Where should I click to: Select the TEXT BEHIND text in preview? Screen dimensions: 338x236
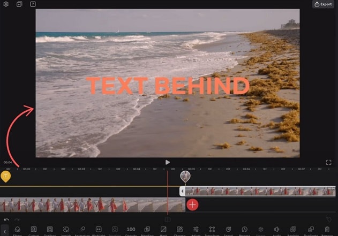click(x=168, y=86)
